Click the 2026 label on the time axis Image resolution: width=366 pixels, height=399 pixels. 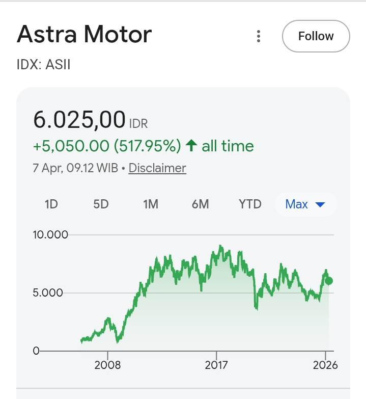[326, 365]
